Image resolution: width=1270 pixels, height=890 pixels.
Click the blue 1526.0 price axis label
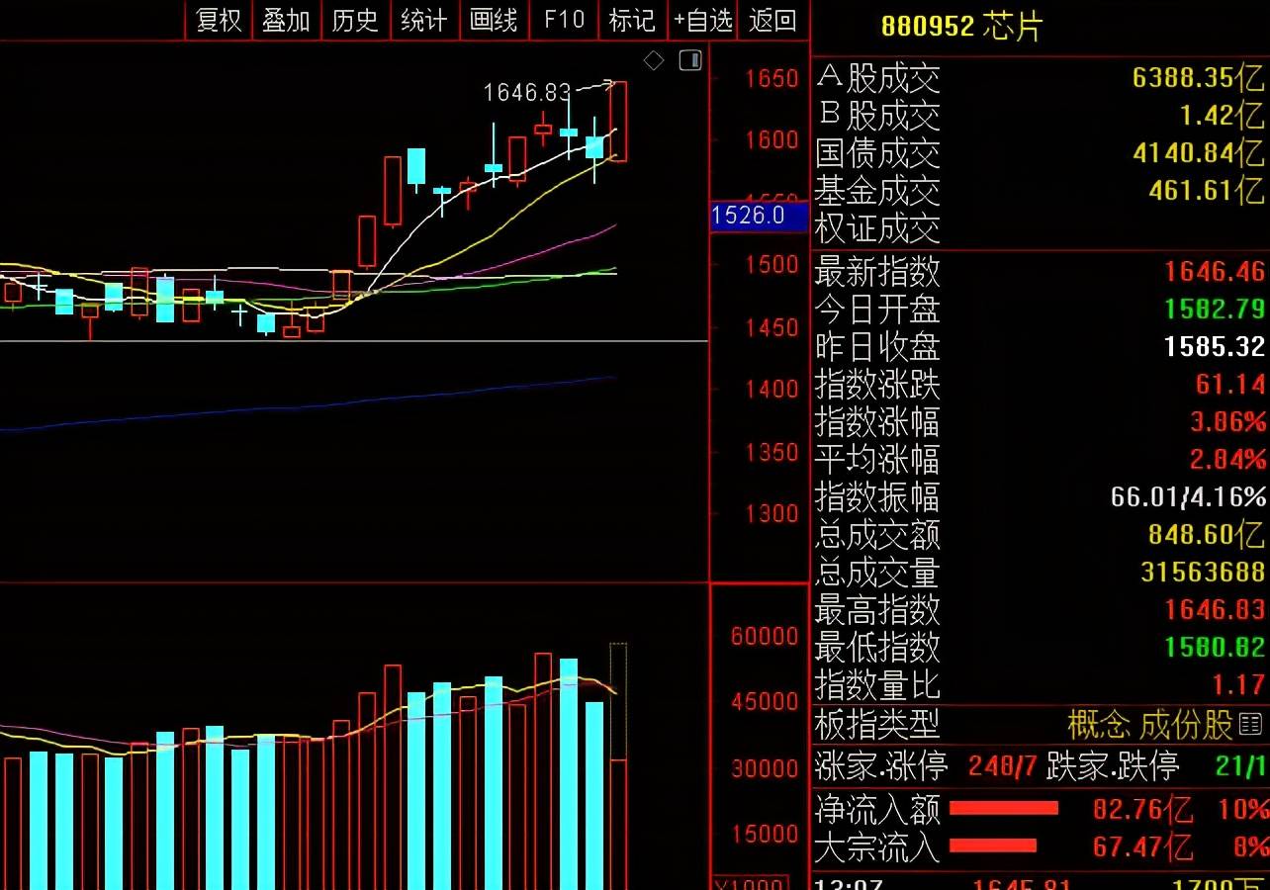pyautogui.click(x=749, y=216)
